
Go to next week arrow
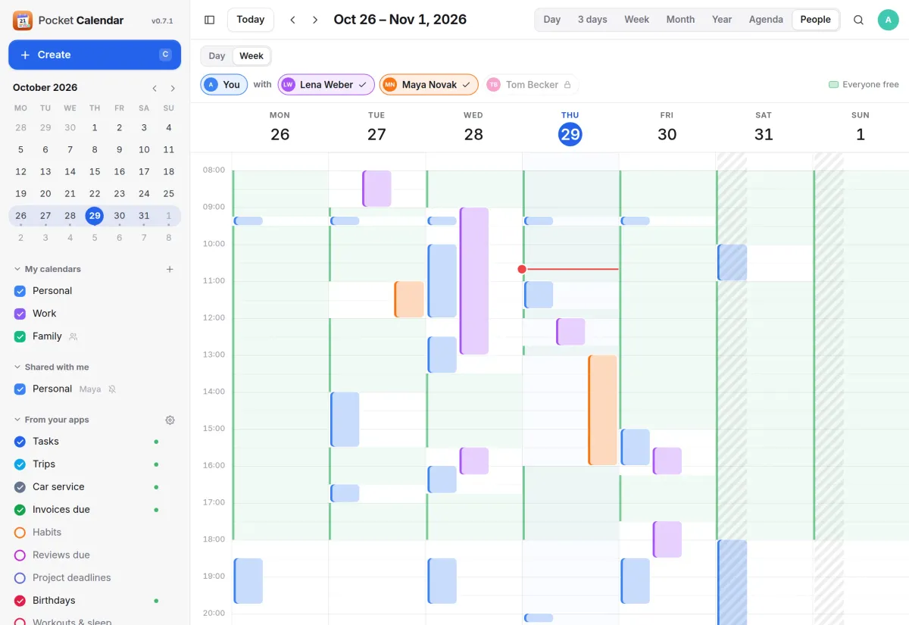pos(315,20)
